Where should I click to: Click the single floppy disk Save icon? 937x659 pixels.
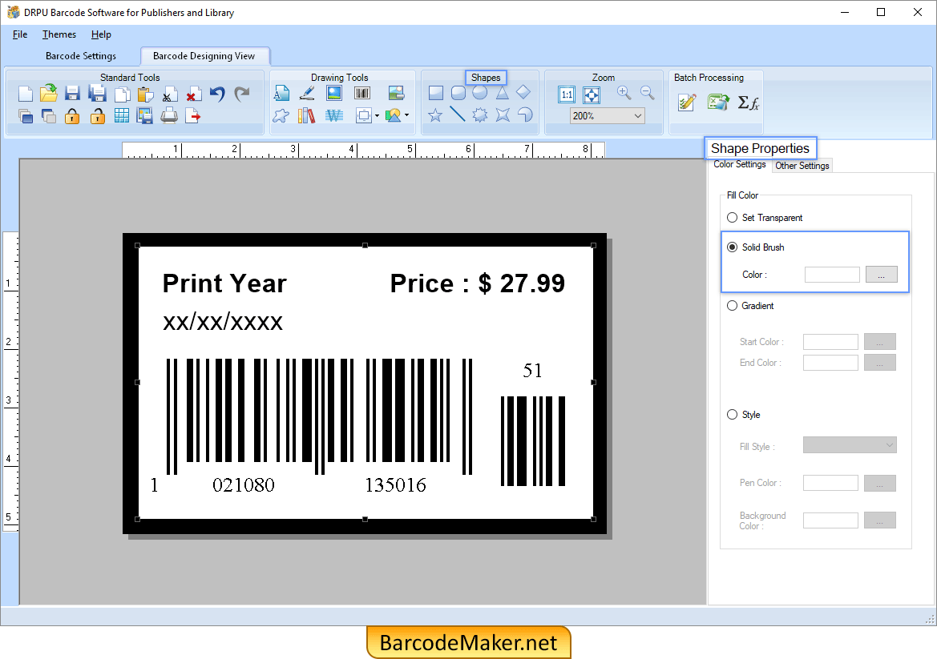click(72, 93)
